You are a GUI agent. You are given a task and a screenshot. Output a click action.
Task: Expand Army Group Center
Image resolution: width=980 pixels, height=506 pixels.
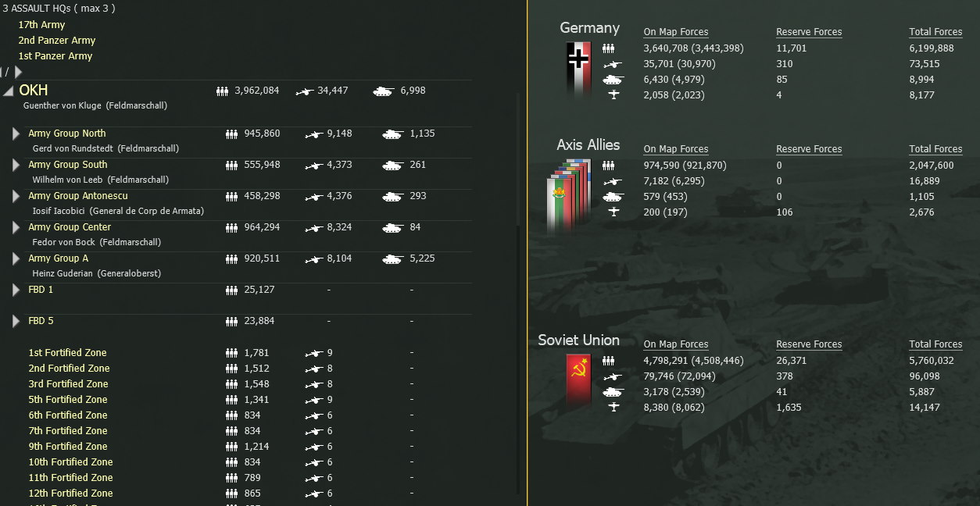16,227
